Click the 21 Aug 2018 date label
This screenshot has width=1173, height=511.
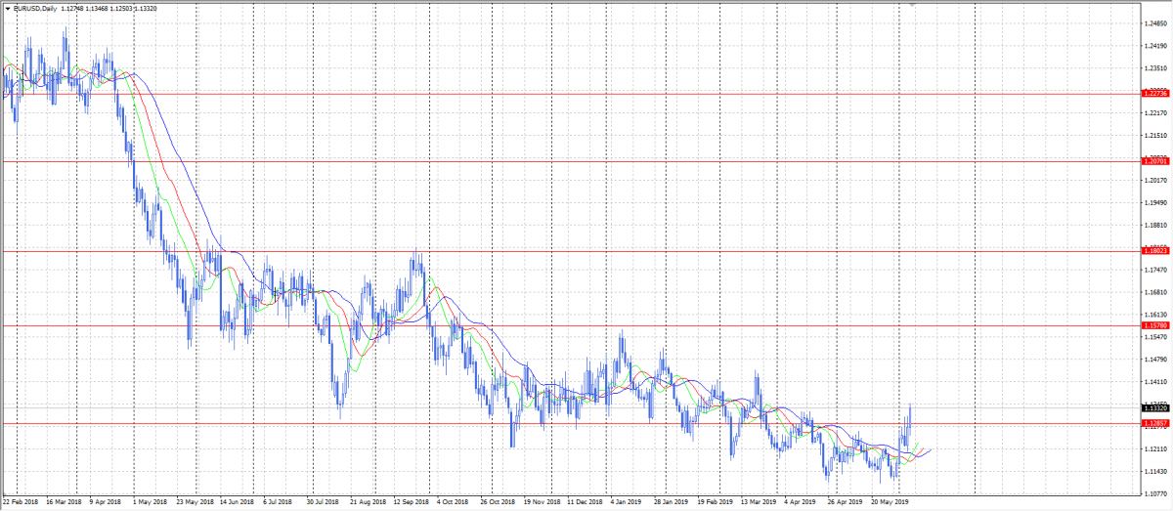tap(367, 502)
